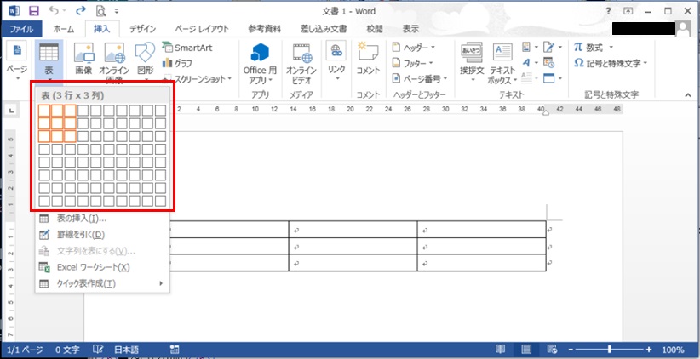Click the zoom slider handle

(610, 350)
